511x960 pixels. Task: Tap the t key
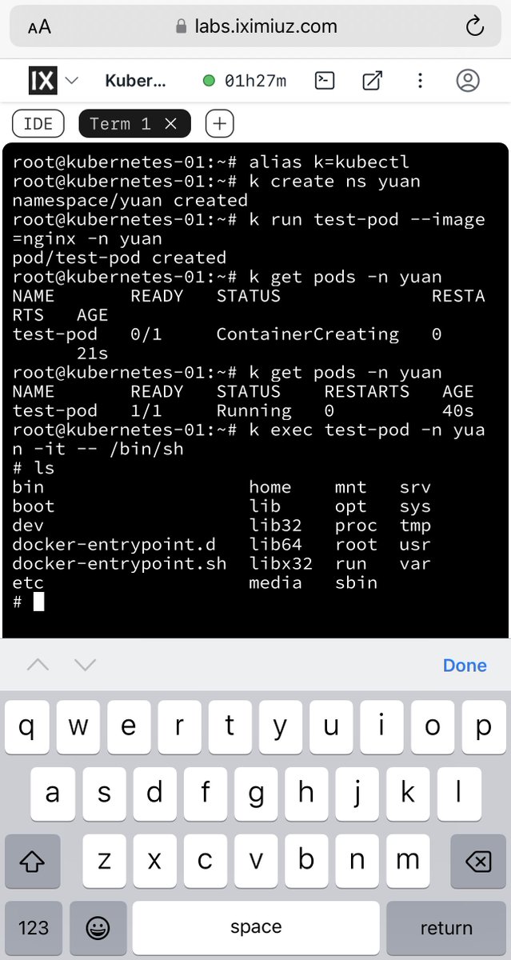pos(230,726)
